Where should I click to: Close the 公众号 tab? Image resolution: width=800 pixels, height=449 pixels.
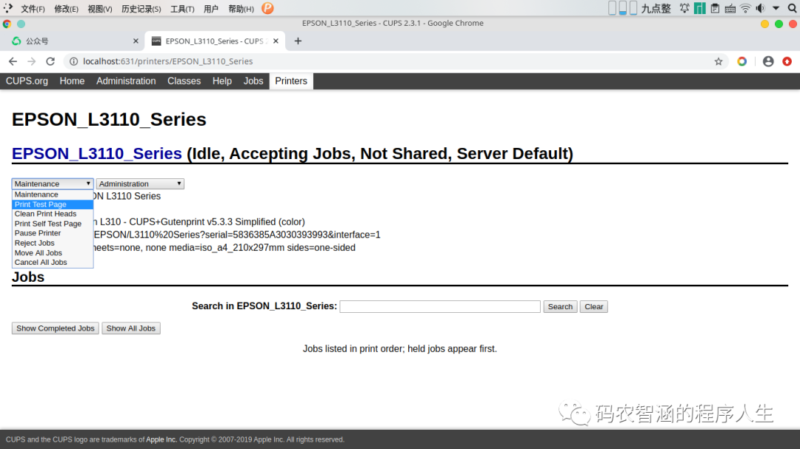click(x=136, y=41)
